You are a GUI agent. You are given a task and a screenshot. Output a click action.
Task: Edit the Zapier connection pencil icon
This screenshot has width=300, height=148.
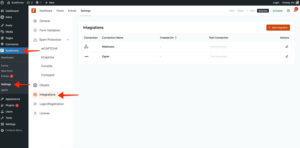(x=287, y=56)
